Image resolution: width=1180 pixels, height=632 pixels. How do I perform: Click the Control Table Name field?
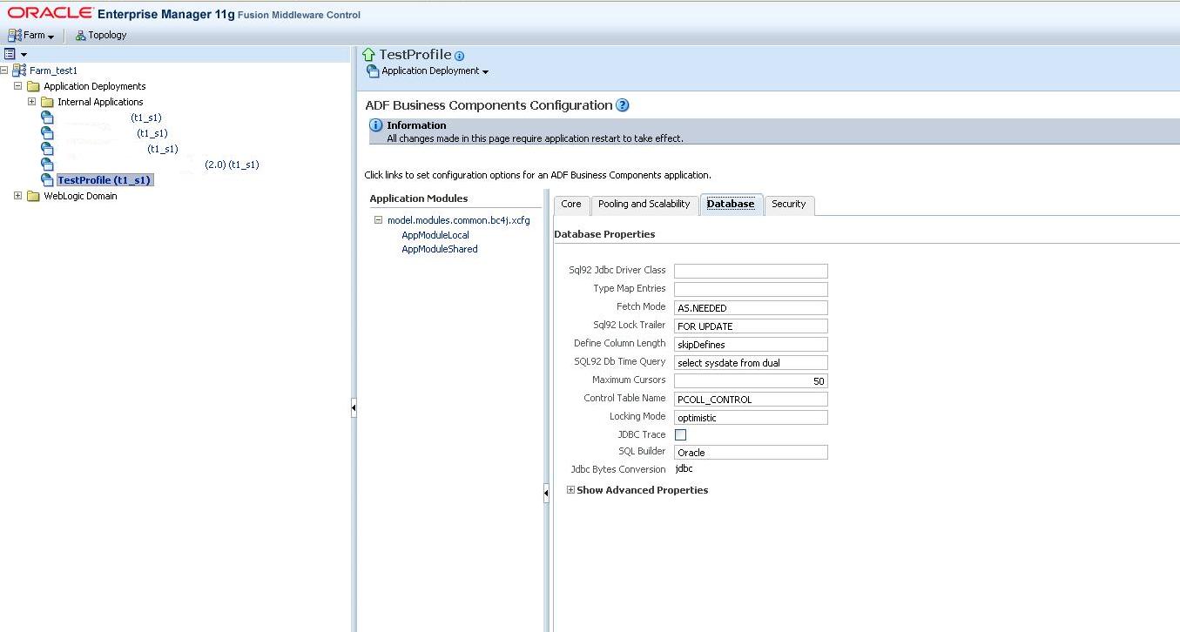[x=751, y=399]
